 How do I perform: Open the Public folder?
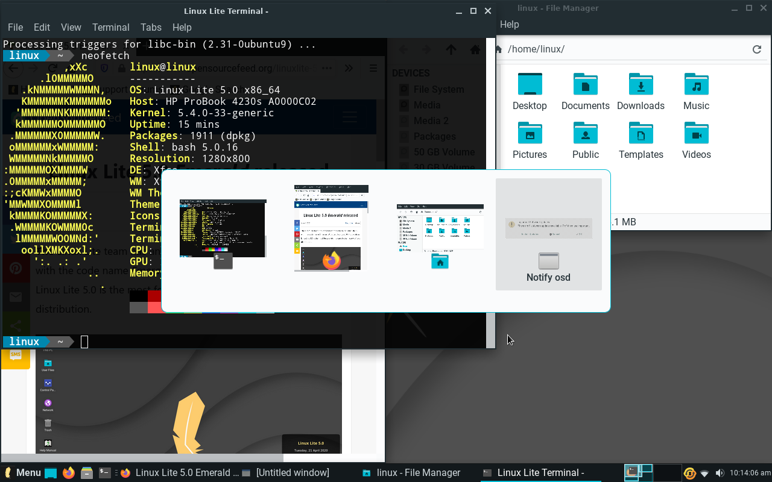pos(585,133)
